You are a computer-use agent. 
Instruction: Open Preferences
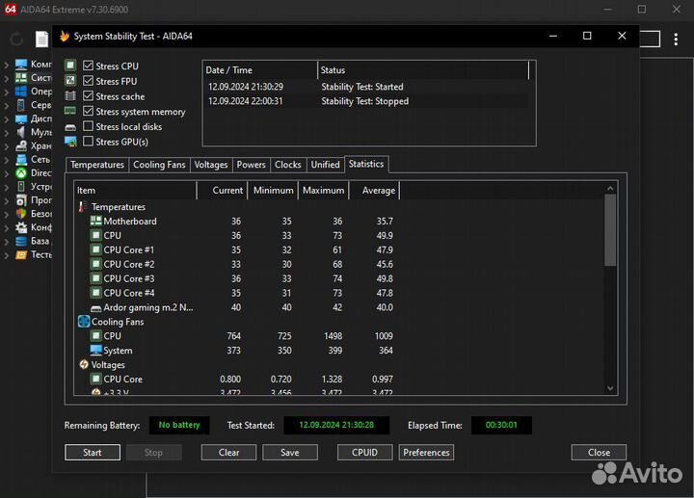point(426,453)
